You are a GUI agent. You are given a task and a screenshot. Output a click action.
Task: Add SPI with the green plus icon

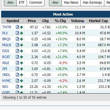22,69
